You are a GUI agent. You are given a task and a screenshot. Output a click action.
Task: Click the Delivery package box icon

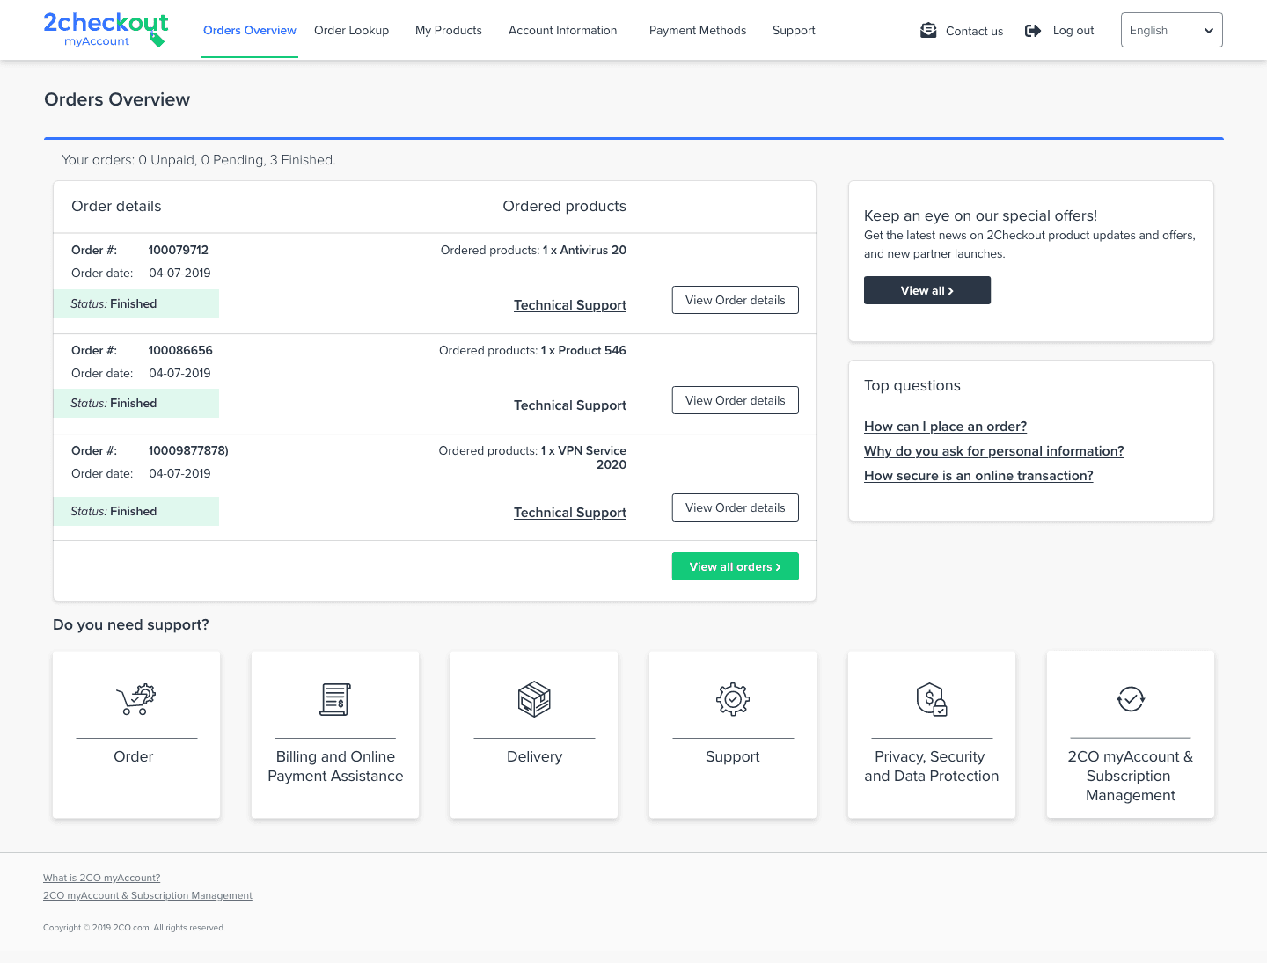tap(534, 699)
